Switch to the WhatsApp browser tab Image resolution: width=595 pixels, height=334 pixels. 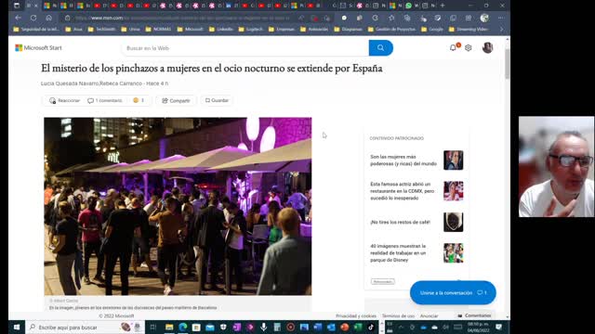[411, 6]
